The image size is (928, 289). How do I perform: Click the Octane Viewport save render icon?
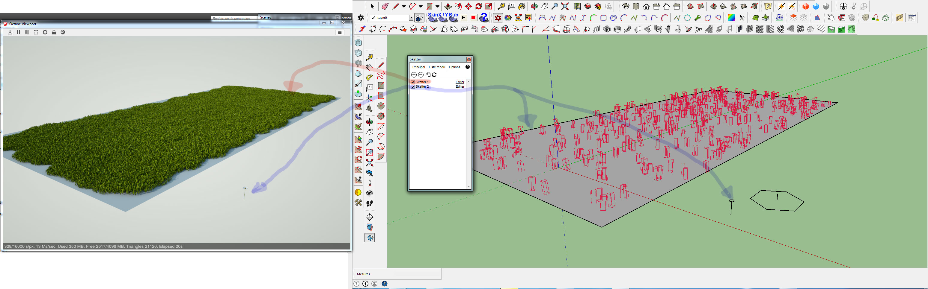pyautogui.click(x=10, y=32)
